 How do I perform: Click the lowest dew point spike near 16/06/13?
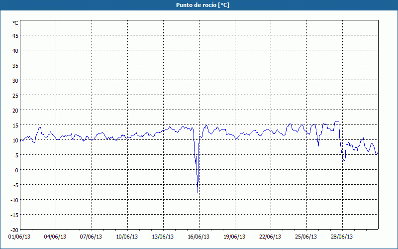click(x=198, y=192)
